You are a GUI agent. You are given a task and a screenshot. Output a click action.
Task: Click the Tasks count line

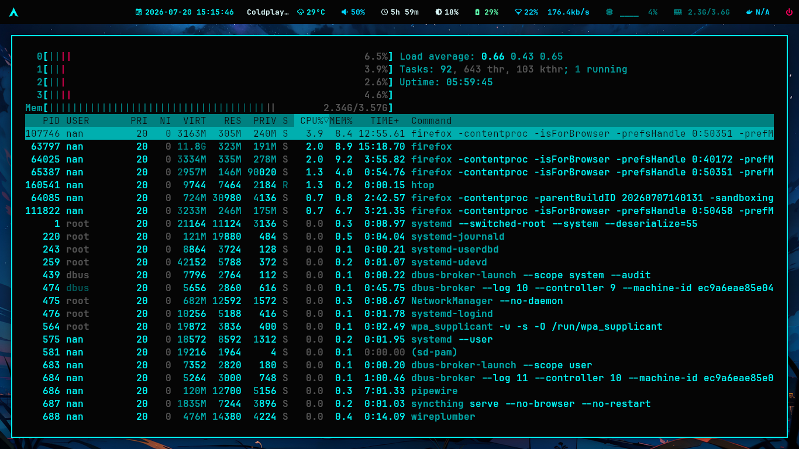[x=514, y=69]
